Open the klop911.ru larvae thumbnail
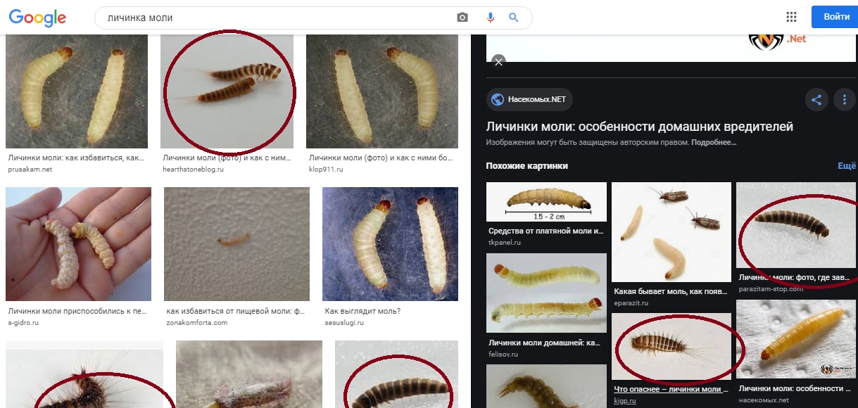The width and height of the screenshot is (858, 408). pyautogui.click(x=382, y=91)
